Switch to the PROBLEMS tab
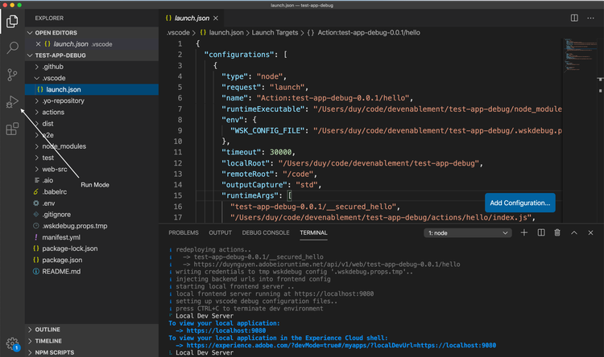This screenshot has height=357, width=604. coord(183,232)
